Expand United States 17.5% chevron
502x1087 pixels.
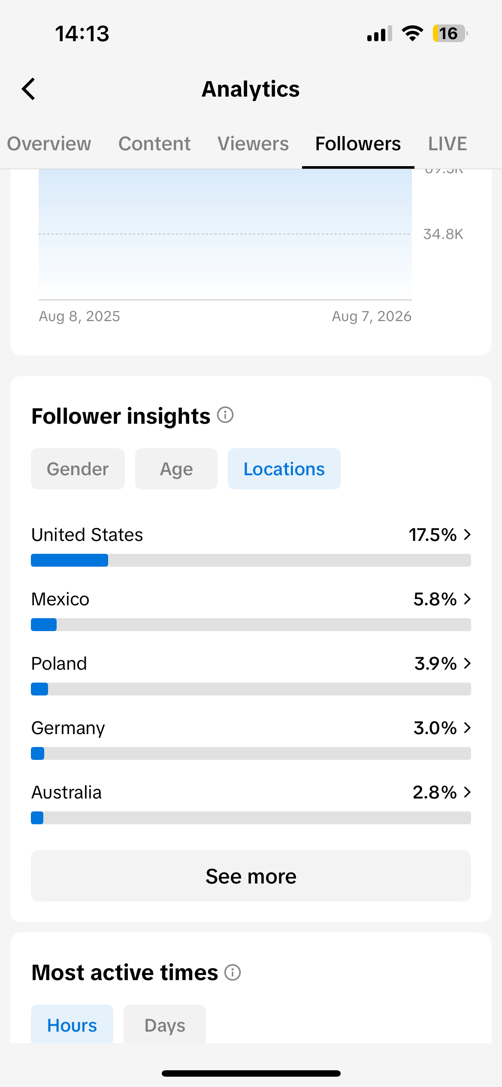(x=468, y=534)
